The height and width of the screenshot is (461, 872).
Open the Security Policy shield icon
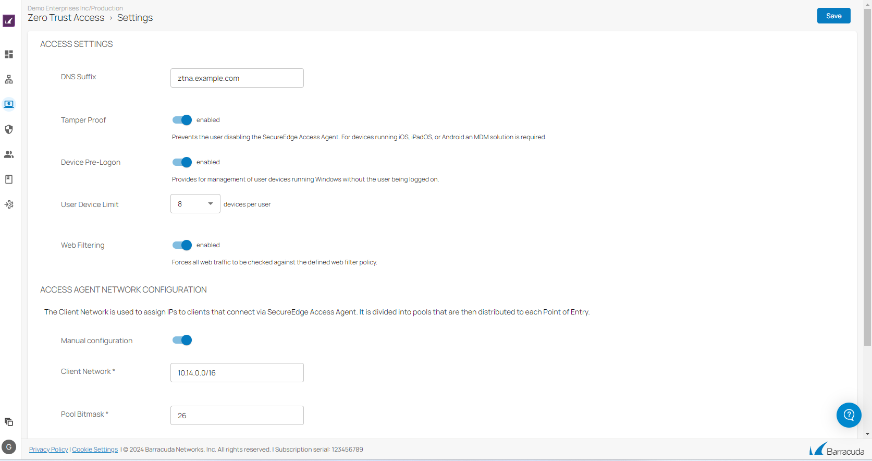[x=9, y=129]
